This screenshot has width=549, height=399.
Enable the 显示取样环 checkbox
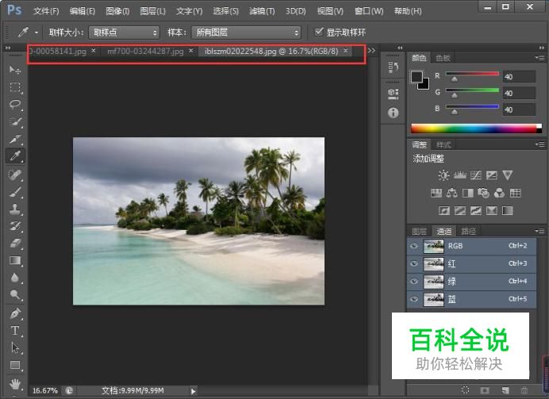(x=319, y=32)
